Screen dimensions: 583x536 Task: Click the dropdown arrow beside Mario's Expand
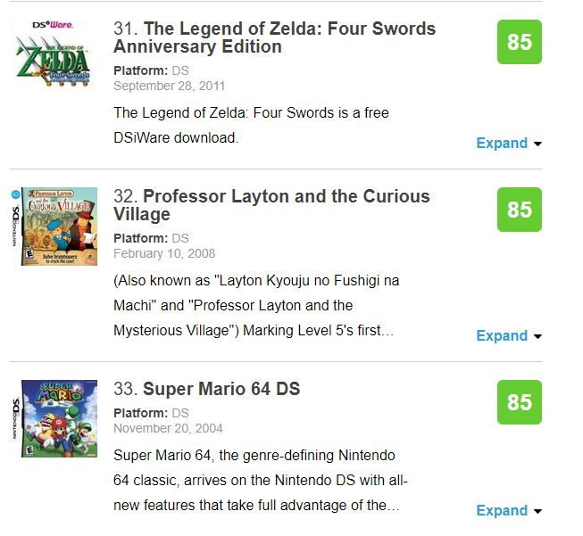(x=537, y=512)
